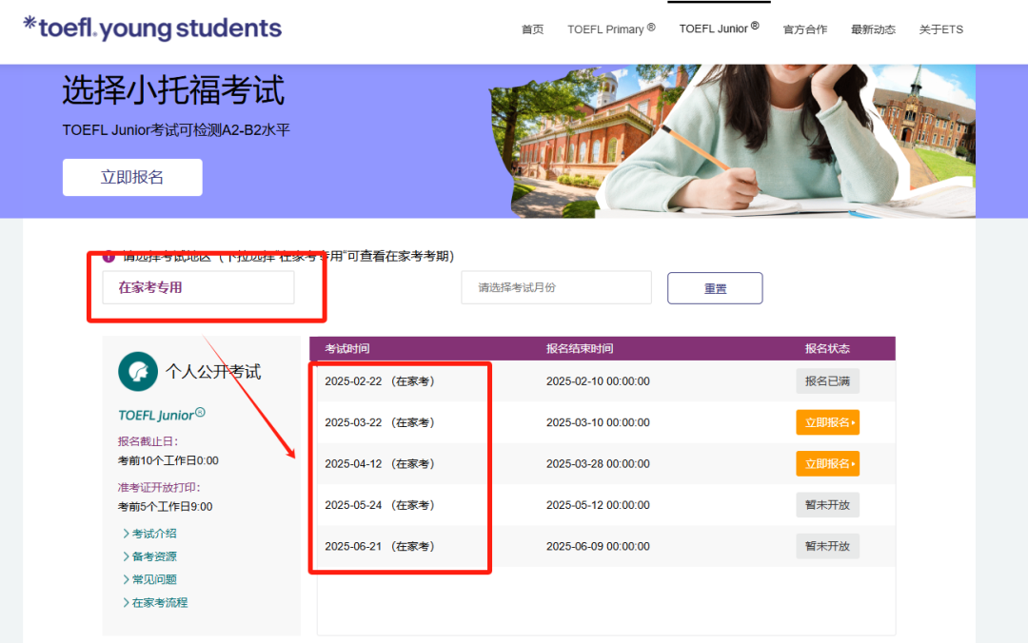Click the 考前5个工作日9:00 text
The width and height of the screenshot is (1028, 643).
pyautogui.click(x=166, y=507)
